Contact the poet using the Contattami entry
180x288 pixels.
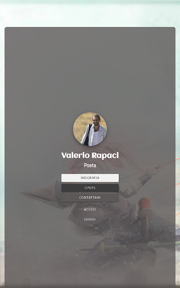point(90,198)
